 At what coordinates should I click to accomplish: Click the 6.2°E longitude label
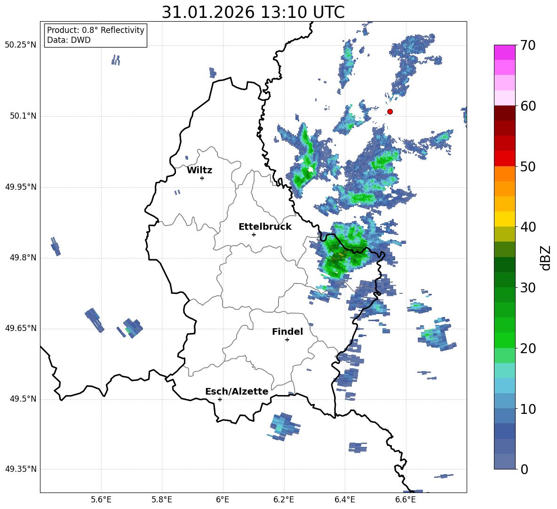pos(284,500)
